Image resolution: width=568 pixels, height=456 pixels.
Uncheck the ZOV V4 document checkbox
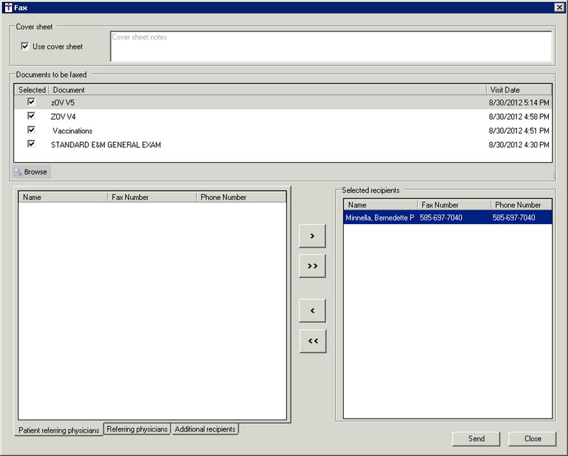31,116
